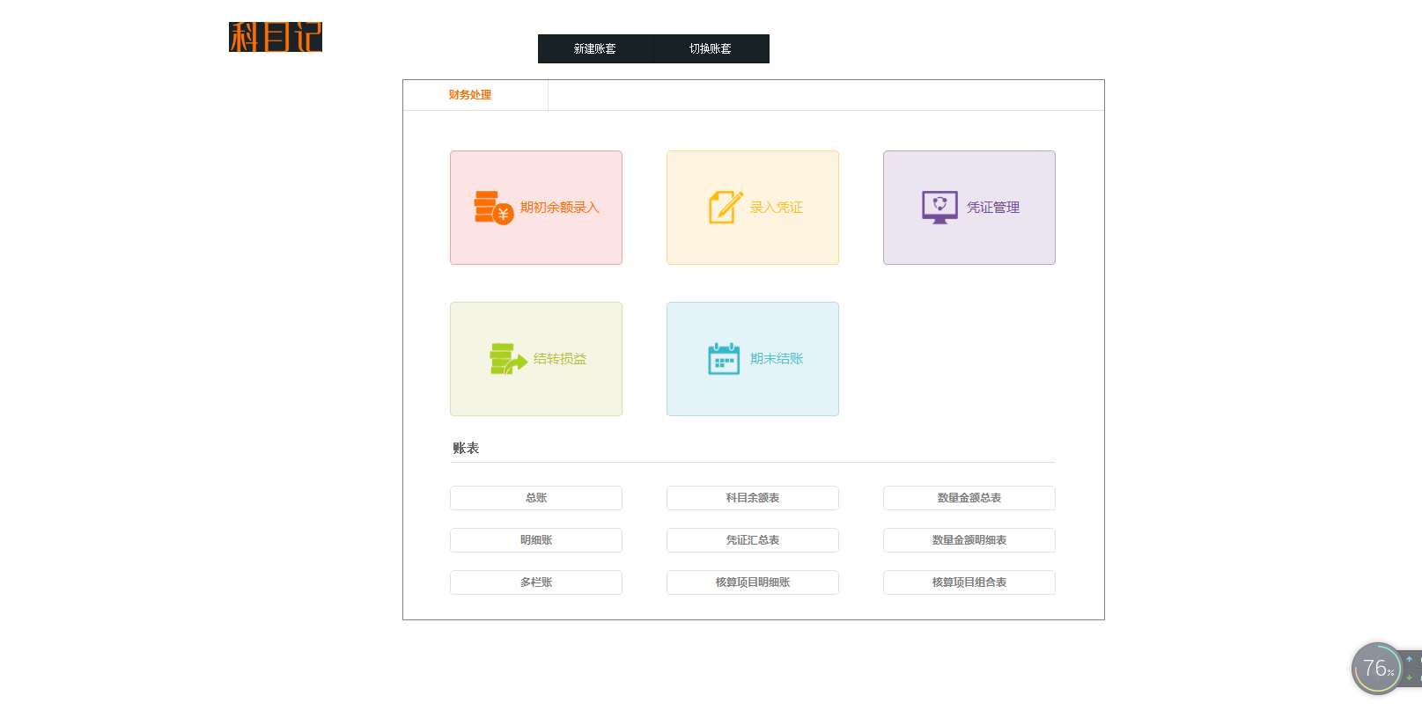Click the 科目记 logo

point(276,37)
